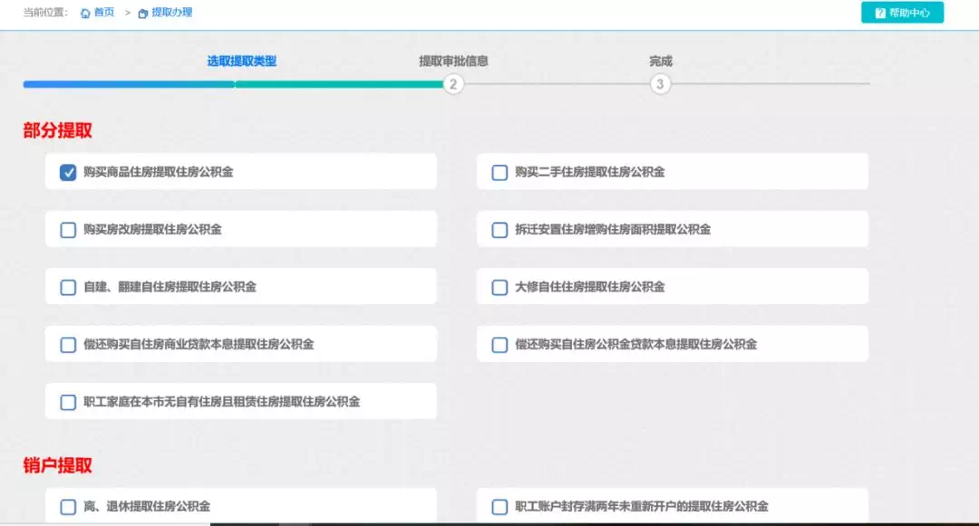This screenshot has width=979, height=526.
Task: Click the home icon in breadcrumb
Action: [85, 13]
